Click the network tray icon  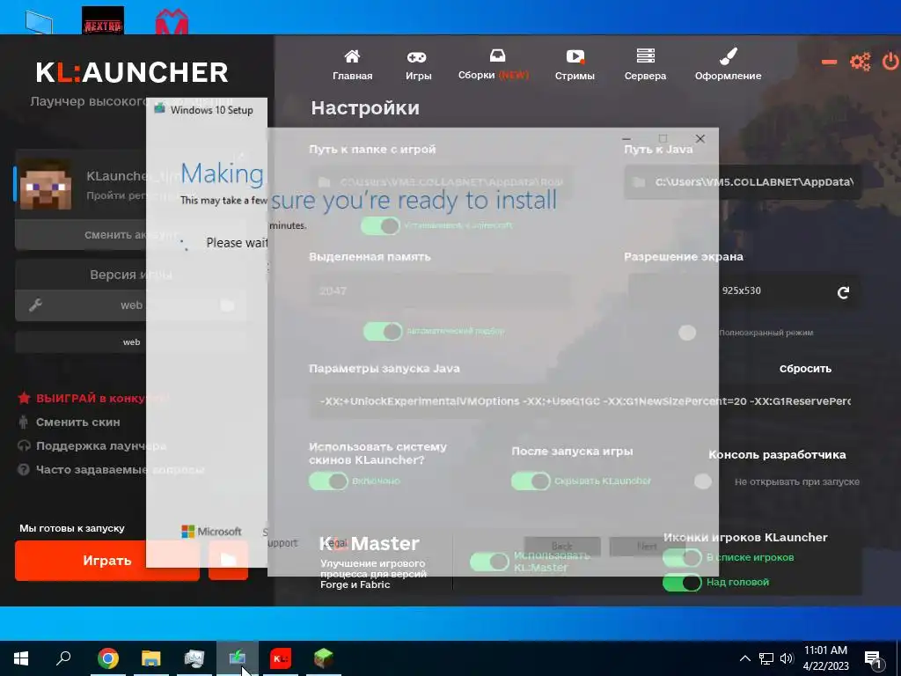(766, 658)
